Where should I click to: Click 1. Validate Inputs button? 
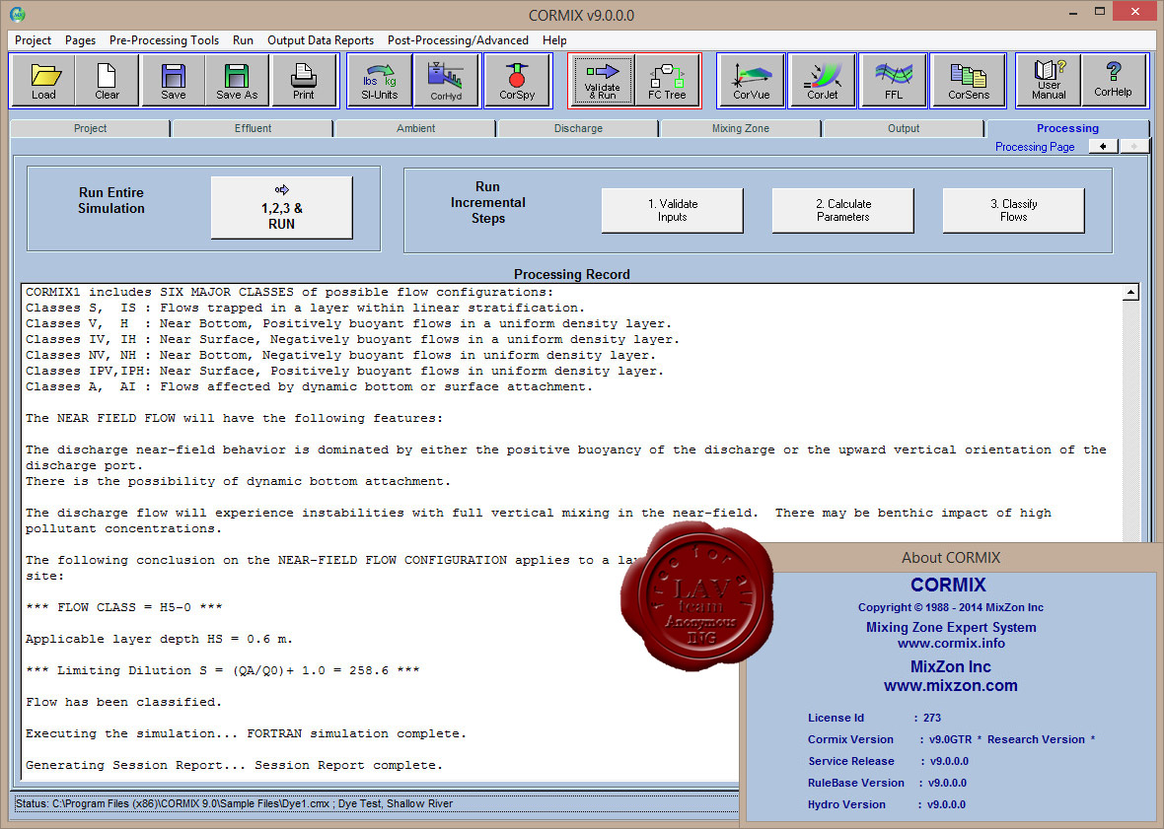(672, 211)
